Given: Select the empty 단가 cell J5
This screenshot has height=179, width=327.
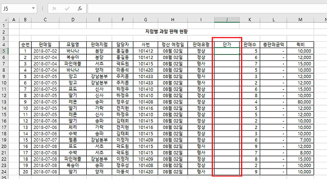Looking at the screenshot, I should (227, 51).
